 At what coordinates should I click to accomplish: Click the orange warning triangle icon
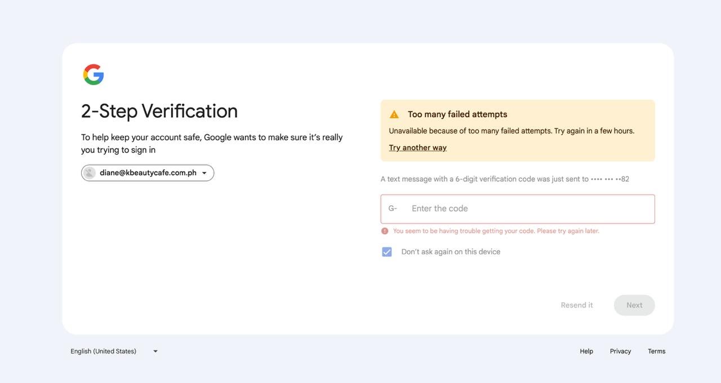pyautogui.click(x=394, y=114)
